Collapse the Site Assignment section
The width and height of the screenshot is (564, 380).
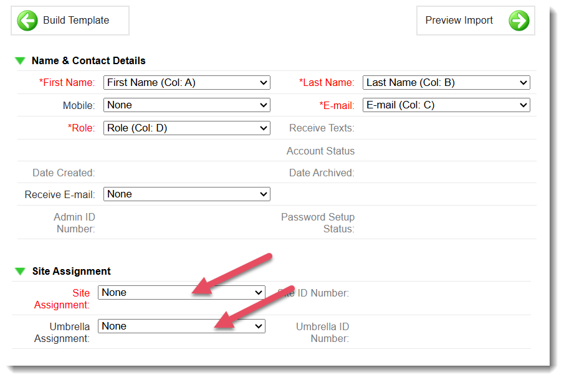[20, 271]
